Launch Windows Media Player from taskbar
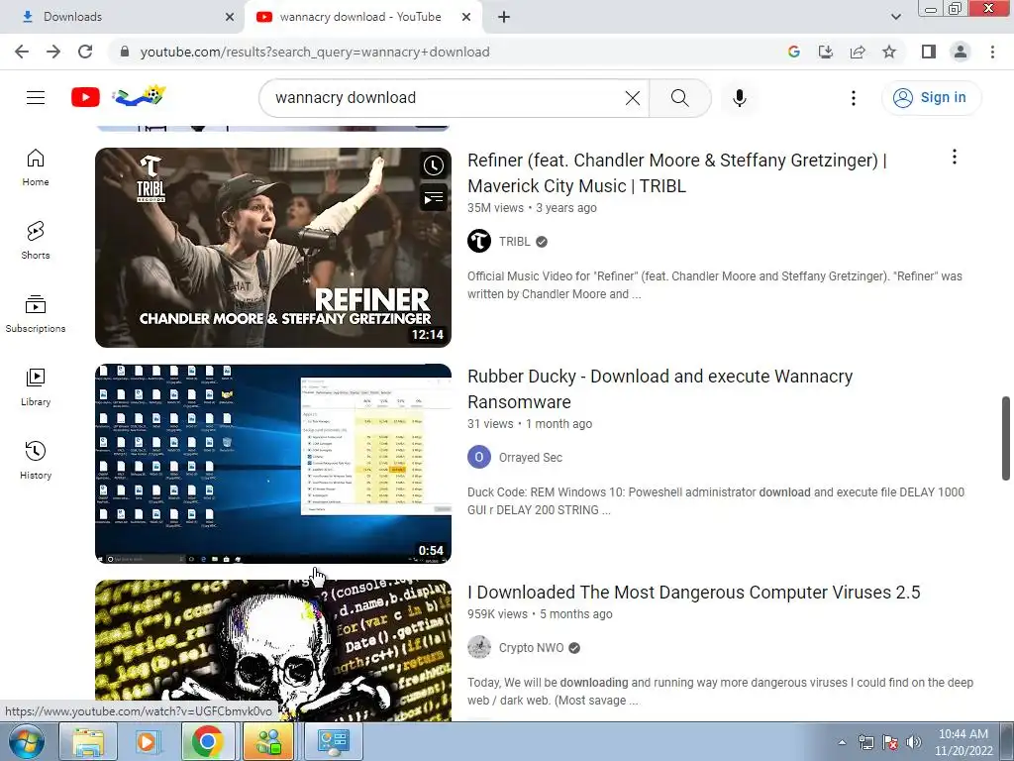1014x761 pixels. pos(147,741)
